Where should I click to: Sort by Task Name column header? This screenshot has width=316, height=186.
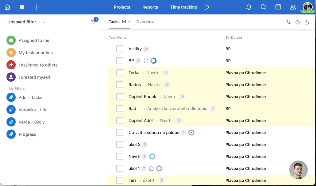[x=118, y=37]
